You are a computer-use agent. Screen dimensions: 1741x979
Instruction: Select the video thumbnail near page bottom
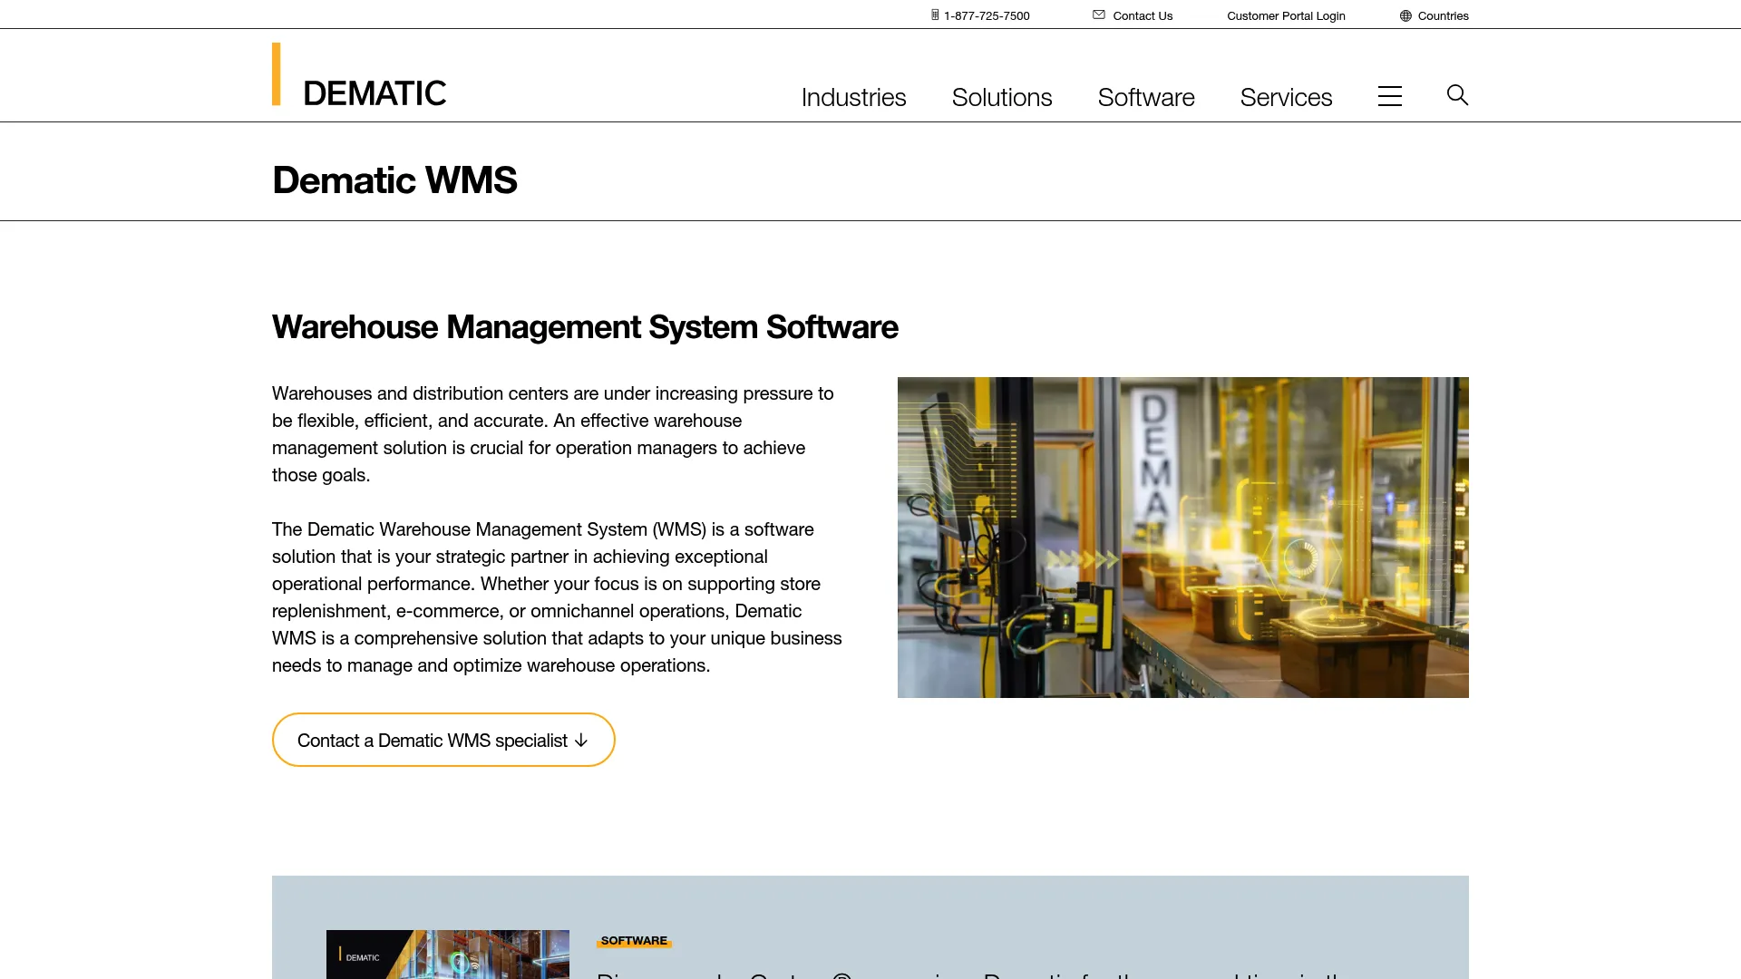point(447,955)
